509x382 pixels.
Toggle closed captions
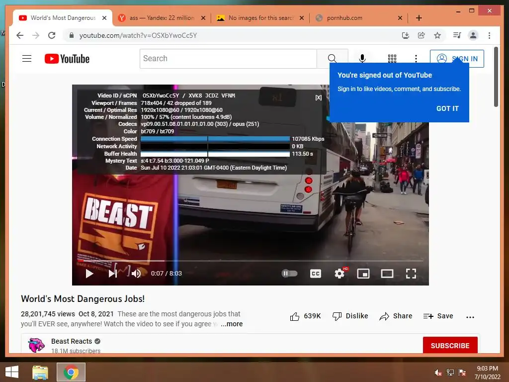[x=316, y=274]
